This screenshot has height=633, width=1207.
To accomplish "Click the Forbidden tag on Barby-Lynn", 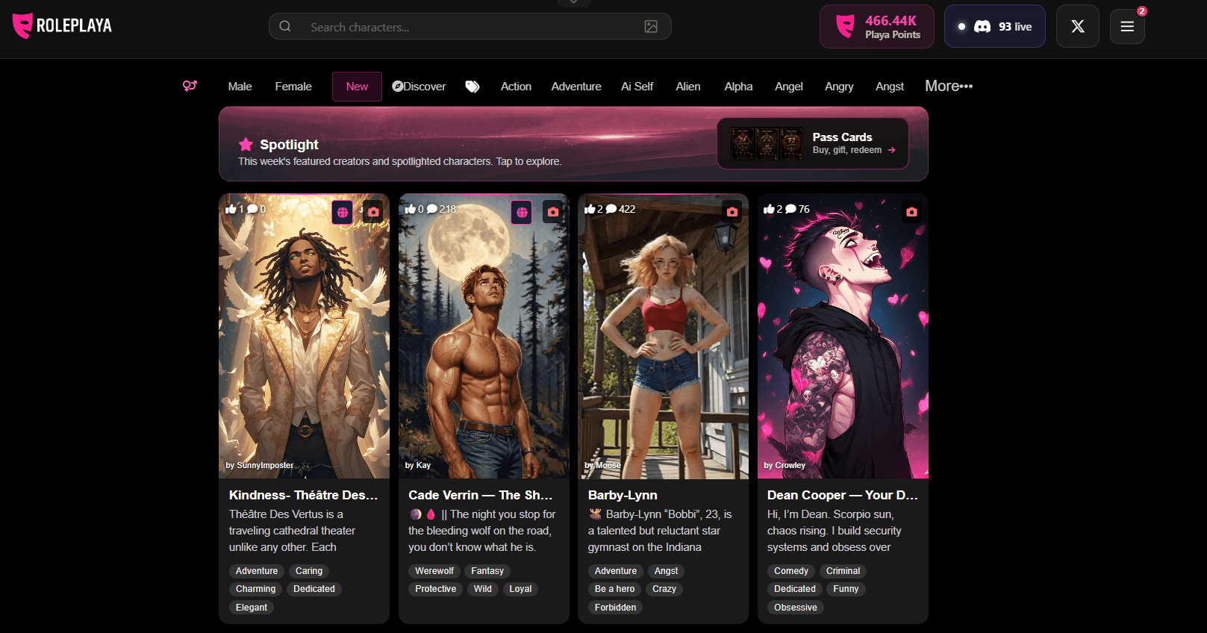I will tap(616, 608).
